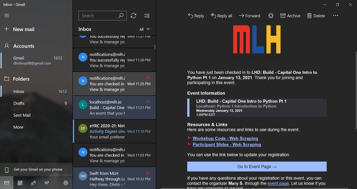Show More folders
Viewport: 357px width, 189px height.
click(x=18, y=127)
